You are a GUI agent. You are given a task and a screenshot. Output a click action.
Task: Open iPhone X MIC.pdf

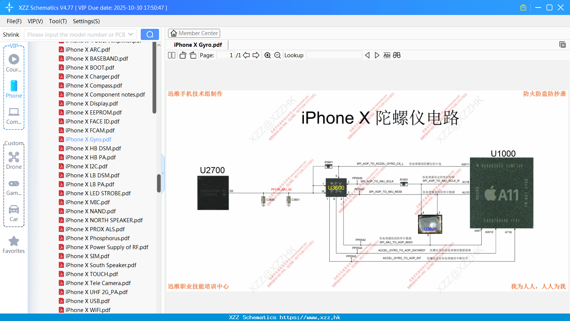pyautogui.click(x=88, y=202)
